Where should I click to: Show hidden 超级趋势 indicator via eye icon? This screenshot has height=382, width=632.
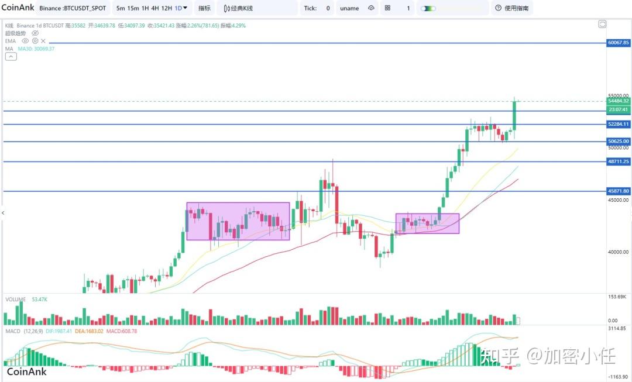pyautogui.click(x=35, y=33)
